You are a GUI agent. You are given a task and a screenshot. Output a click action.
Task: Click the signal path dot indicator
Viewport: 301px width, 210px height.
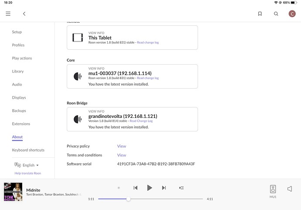point(119,188)
